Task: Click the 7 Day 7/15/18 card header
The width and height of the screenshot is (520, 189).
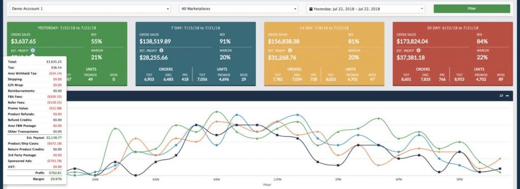Action: (196, 27)
